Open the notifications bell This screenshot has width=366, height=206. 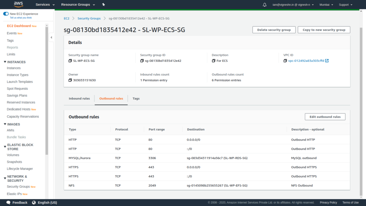(x=264, y=5)
